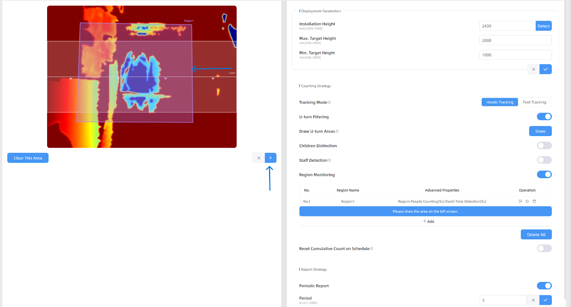Turn on the Staff Detection switch

tap(544, 160)
